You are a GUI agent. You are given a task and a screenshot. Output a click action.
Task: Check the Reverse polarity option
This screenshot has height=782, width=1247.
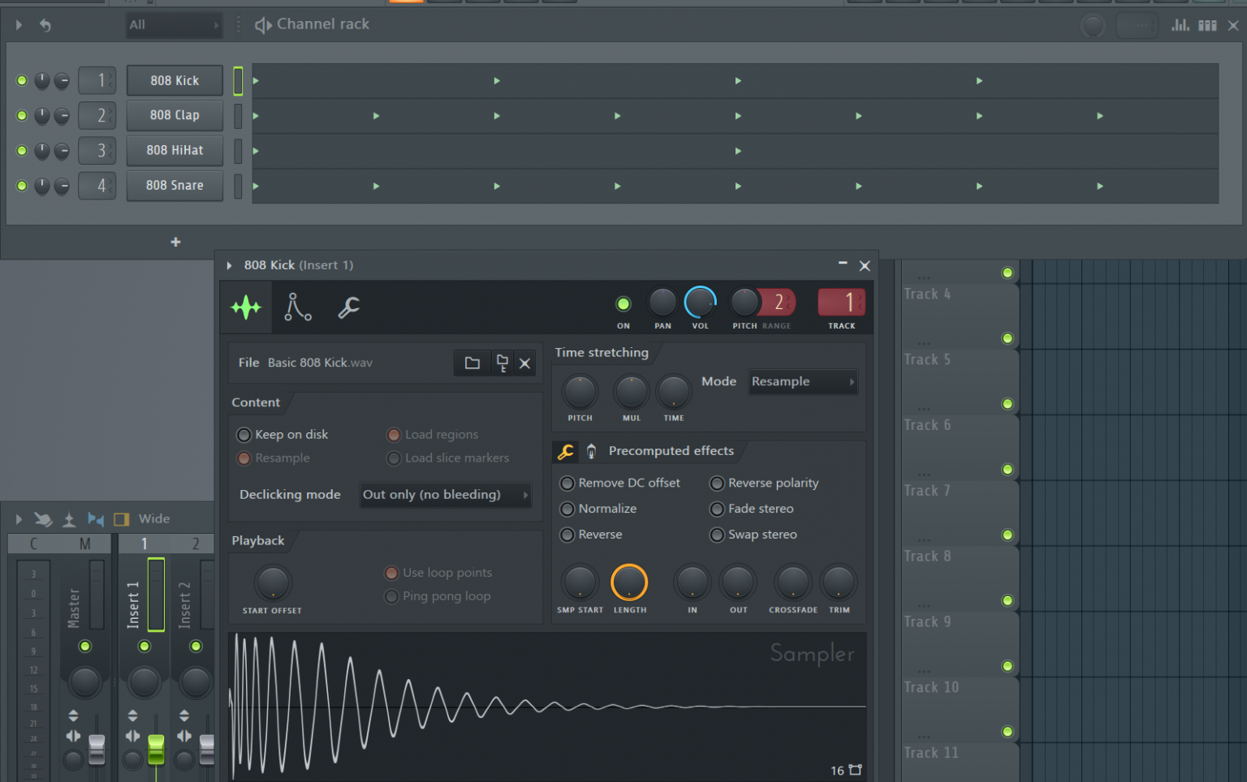click(x=717, y=483)
